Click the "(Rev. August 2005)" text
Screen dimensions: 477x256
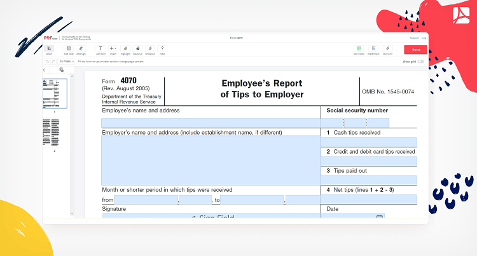point(126,88)
